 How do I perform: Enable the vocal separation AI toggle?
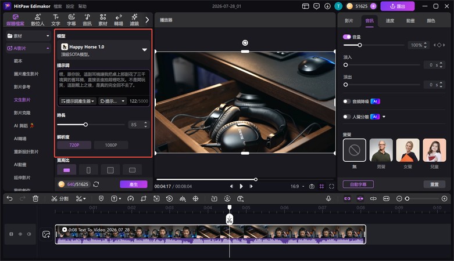coord(346,117)
